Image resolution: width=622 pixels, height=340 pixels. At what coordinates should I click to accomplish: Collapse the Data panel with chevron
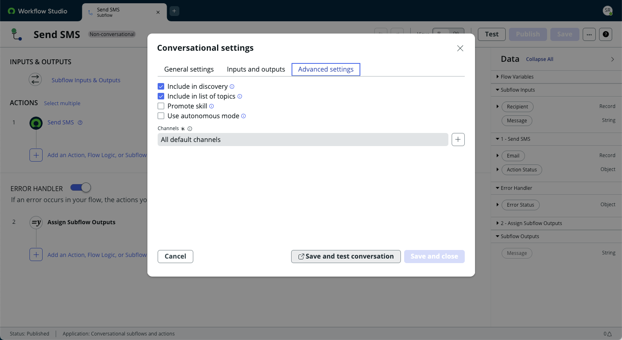613,59
